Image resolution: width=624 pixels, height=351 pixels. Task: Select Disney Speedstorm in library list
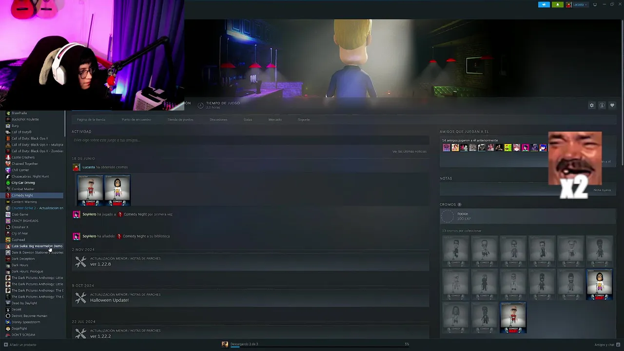click(x=26, y=322)
